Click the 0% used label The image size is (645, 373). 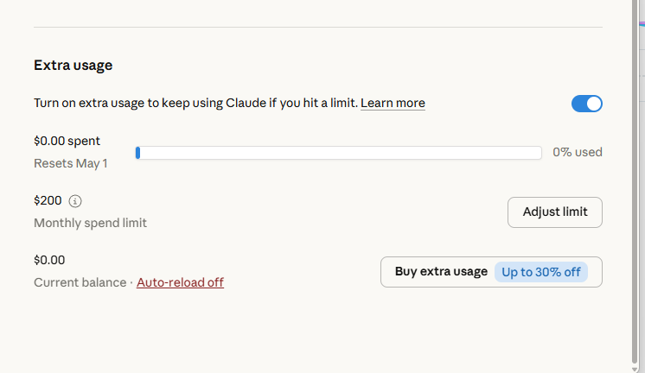pos(578,152)
